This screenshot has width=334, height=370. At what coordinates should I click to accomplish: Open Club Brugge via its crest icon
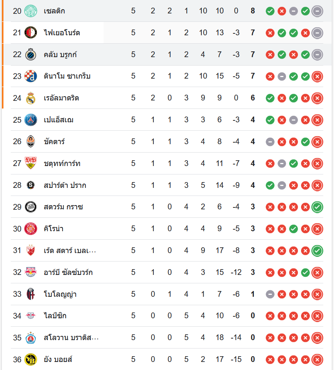[x=30, y=54]
